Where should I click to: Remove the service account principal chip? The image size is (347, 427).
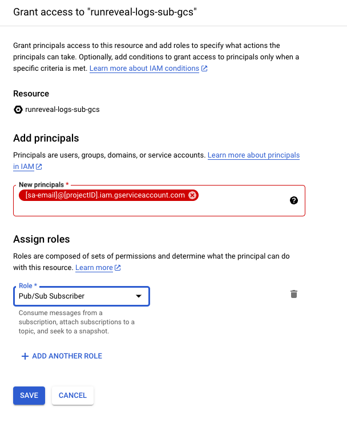click(x=192, y=195)
